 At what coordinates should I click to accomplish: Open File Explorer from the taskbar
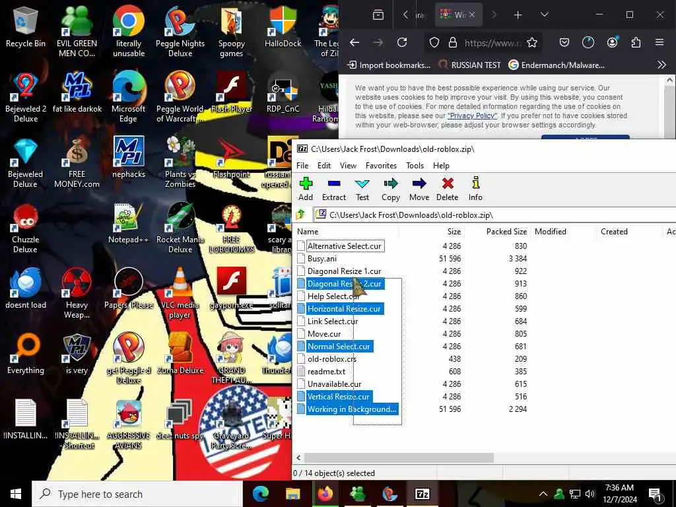(292, 494)
